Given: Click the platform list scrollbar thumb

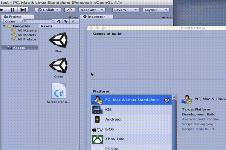Looking at the screenshot, I should point(174,125).
